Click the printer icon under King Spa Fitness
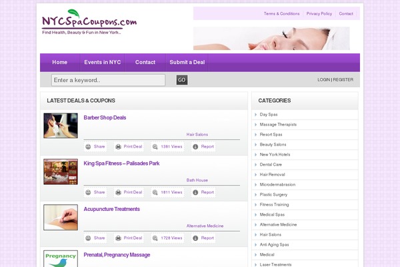Image resolution: width=400 pixels, height=267 pixels. [x=118, y=192]
